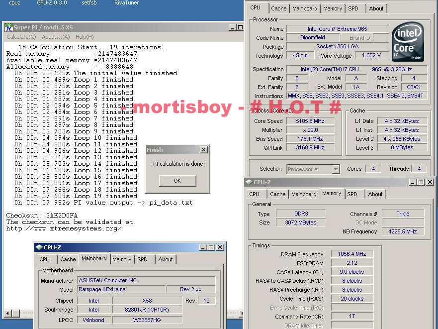This screenshot has height=329, width=438.
Task: Click the Bus Speed value 176.1 MHz
Action: pyautogui.click(x=310, y=139)
